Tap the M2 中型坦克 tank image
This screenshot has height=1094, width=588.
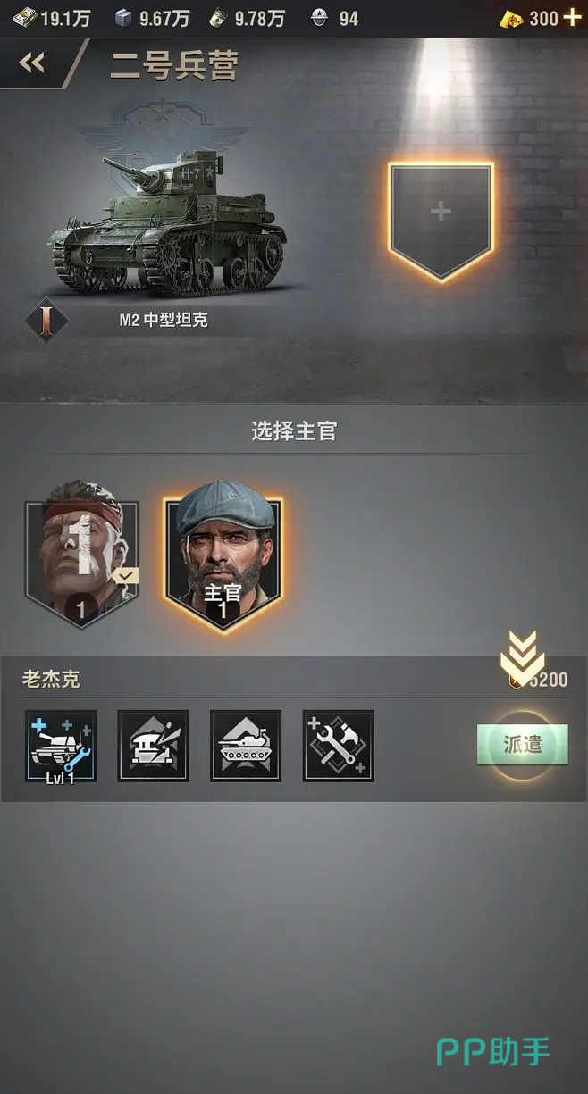pyautogui.click(x=168, y=223)
